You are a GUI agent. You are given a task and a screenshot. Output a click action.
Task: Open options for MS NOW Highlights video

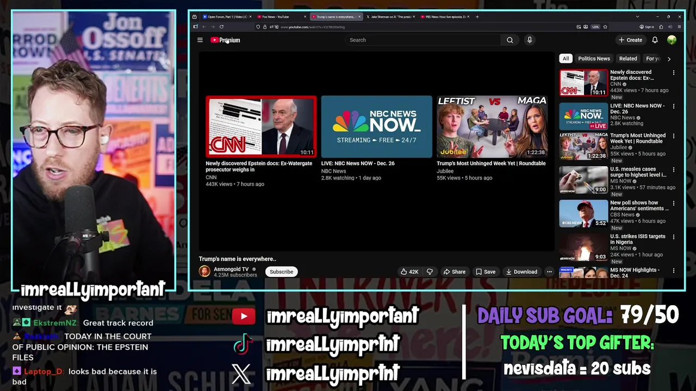(x=674, y=270)
